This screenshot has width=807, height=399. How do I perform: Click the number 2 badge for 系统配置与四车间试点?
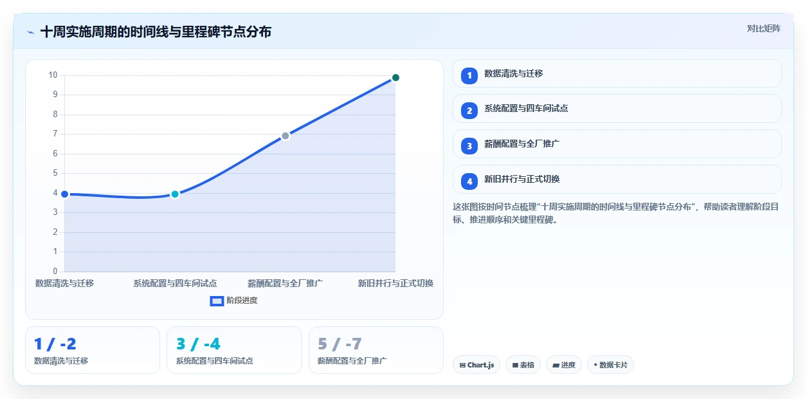[x=469, y=110]
